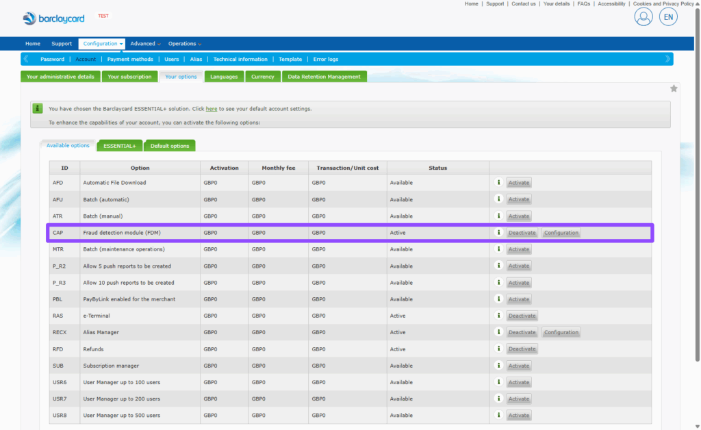Show info for Batch (manual) option
Viewport: 701px width, 430px height.
[498, 216]
